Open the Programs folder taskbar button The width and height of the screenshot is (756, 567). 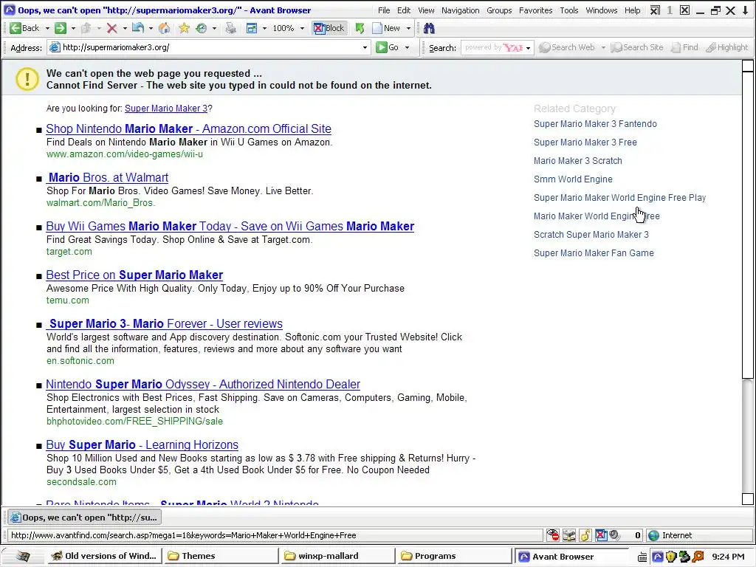point(453,556)
